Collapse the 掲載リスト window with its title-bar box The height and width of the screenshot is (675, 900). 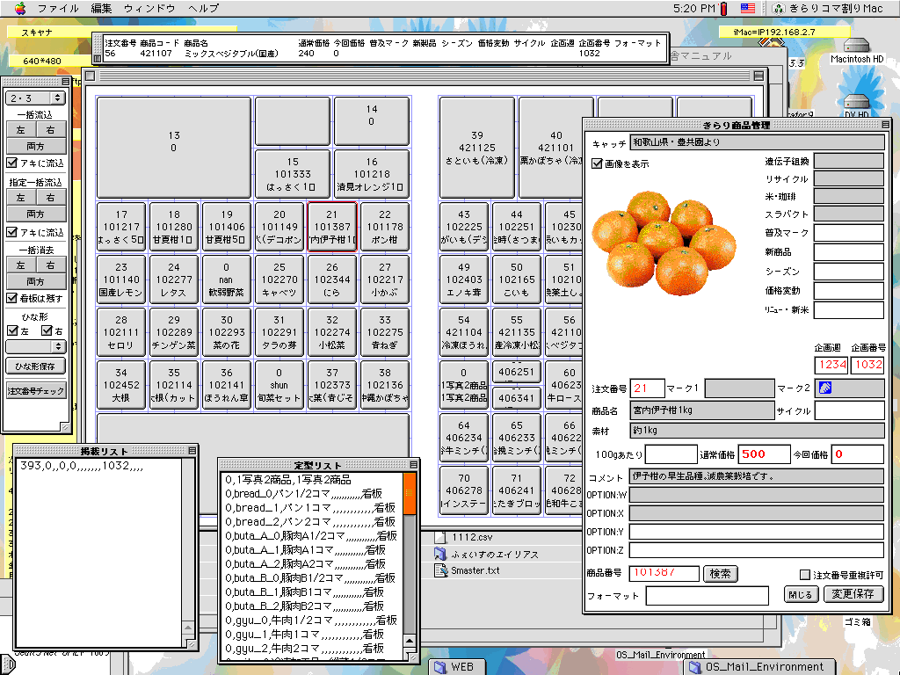[192, 451]
